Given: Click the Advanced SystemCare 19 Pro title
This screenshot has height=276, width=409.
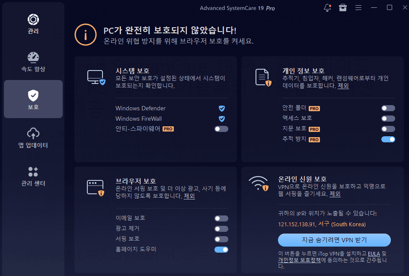Looking at the screenshot, I should (237, 8).
